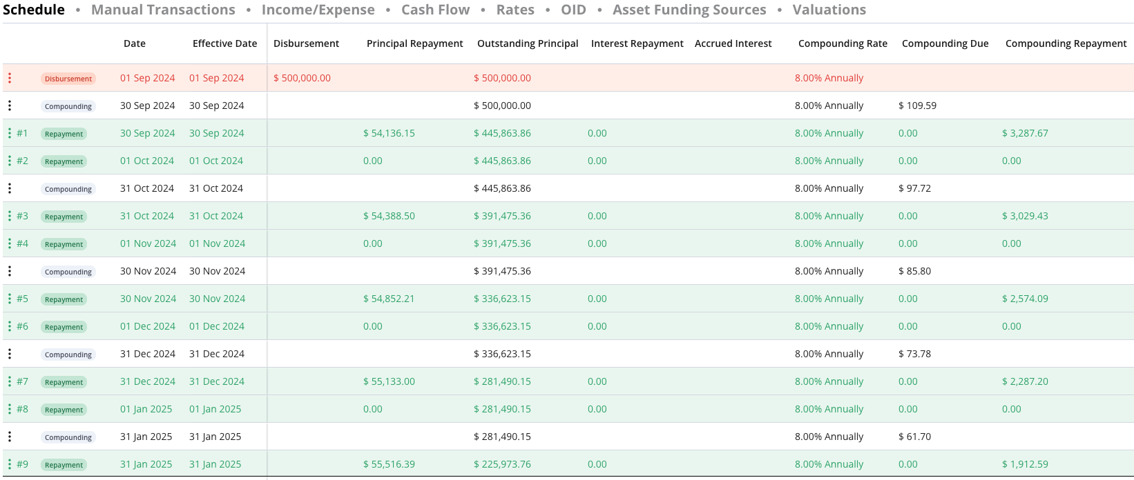
Task: Select the OID tab
Action: tap(573, 10)
